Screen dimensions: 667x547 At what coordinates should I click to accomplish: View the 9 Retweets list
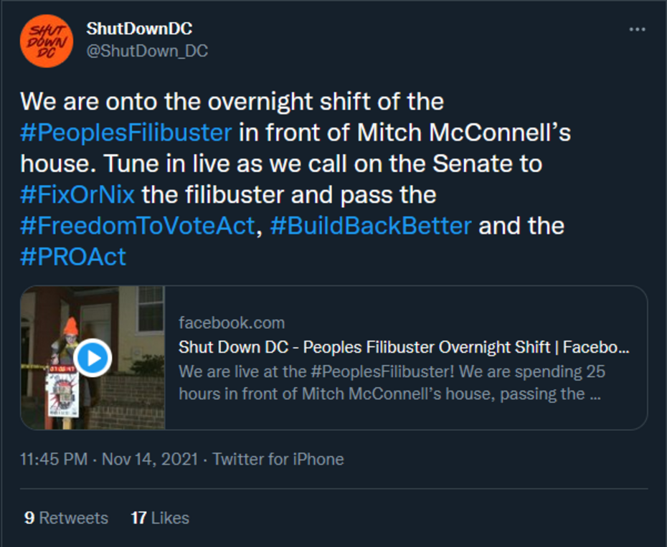(66, 518)
